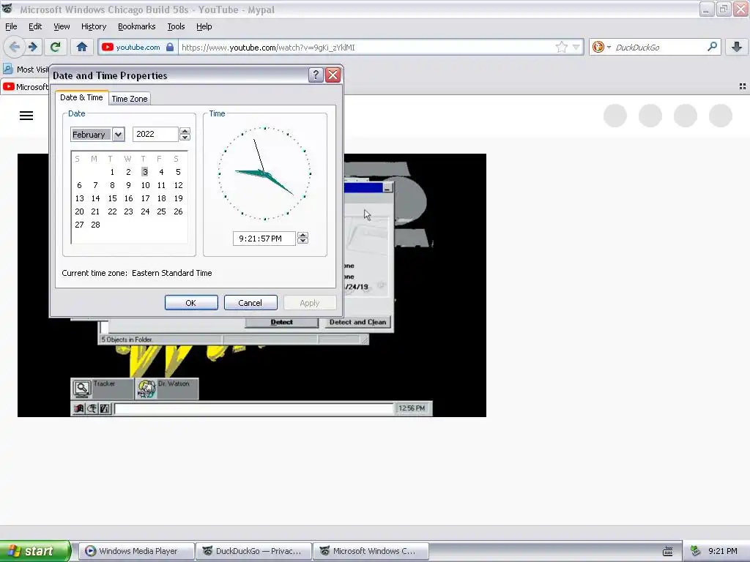Switch to the Date & Time tab
Image resolution: width=750 pixels, height=562 pixels.
(81, 97)
